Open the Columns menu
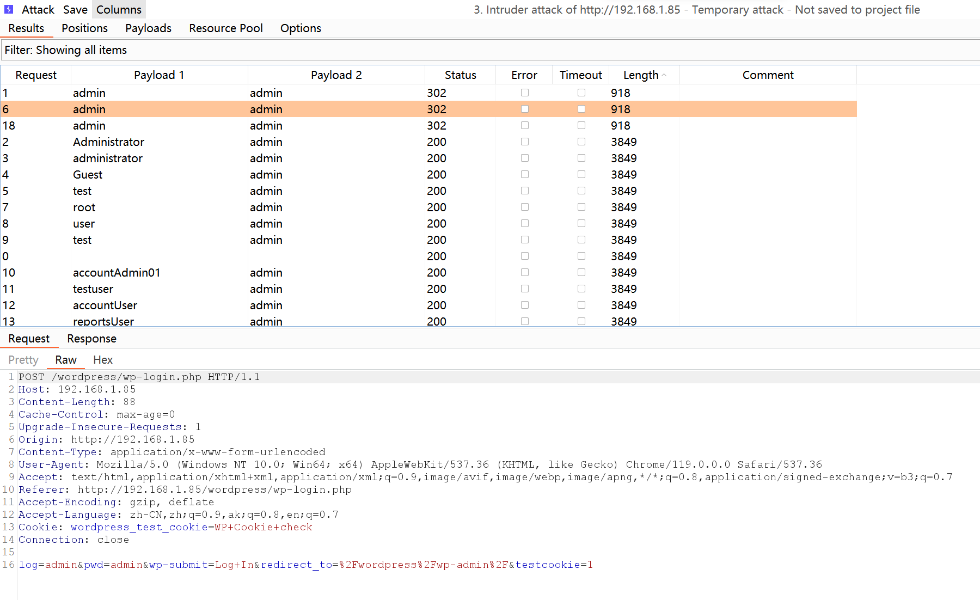The height and width of the screenshot is (600, 980). coord(119,9)
